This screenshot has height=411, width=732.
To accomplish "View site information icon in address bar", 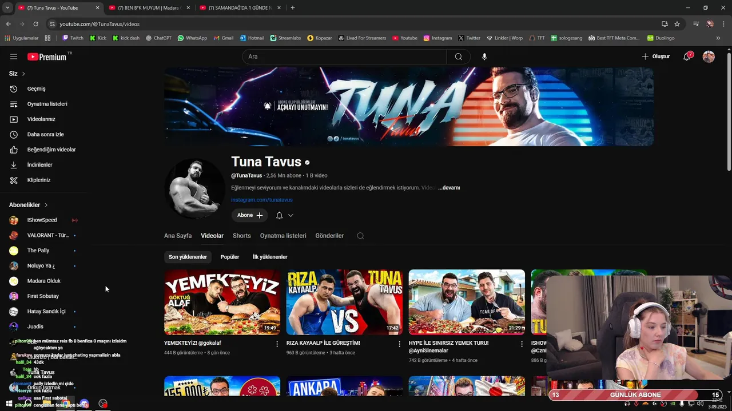I will click(x=52, y=24).
